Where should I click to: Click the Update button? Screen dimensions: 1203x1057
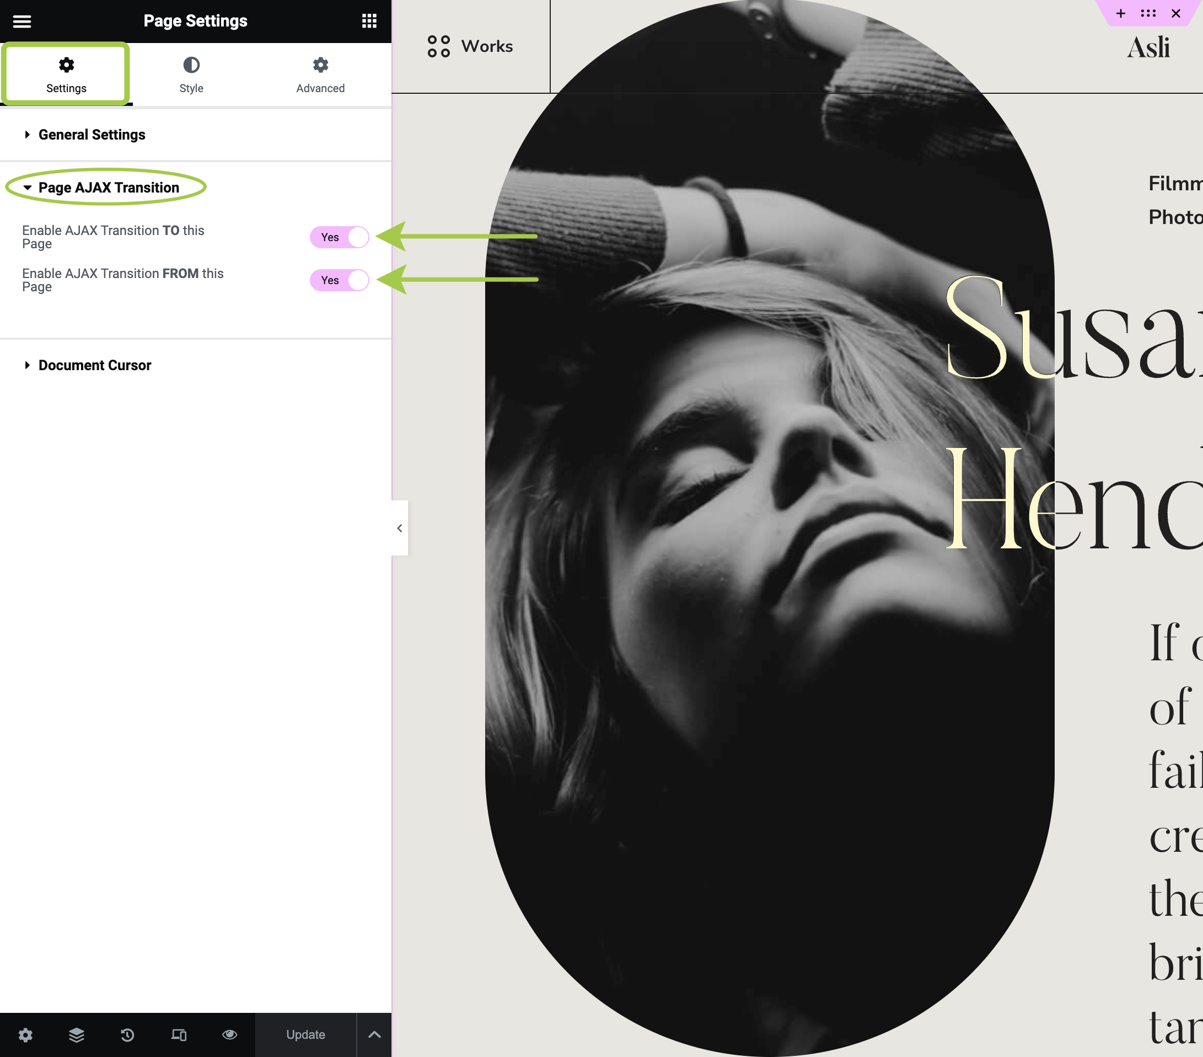click(x=305, y=1034)
